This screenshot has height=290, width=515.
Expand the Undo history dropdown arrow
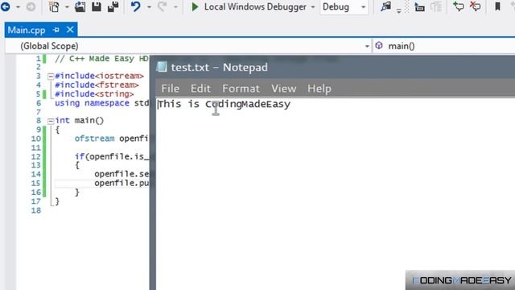[x=149, y=7]
